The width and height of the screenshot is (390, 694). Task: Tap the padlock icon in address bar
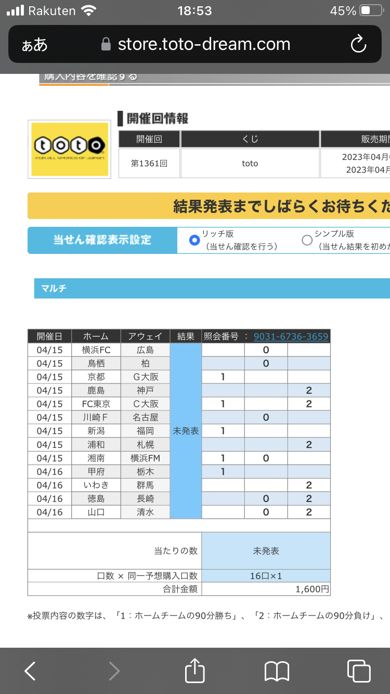pos(106,44)
